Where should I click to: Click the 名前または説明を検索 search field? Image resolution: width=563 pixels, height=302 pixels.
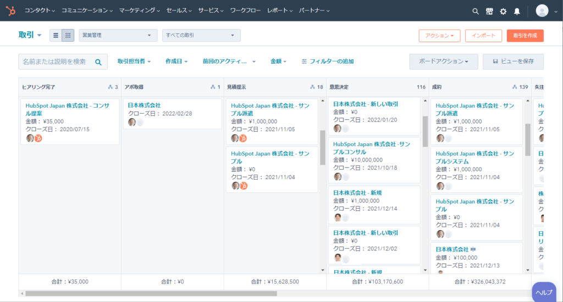coord(55,62)
